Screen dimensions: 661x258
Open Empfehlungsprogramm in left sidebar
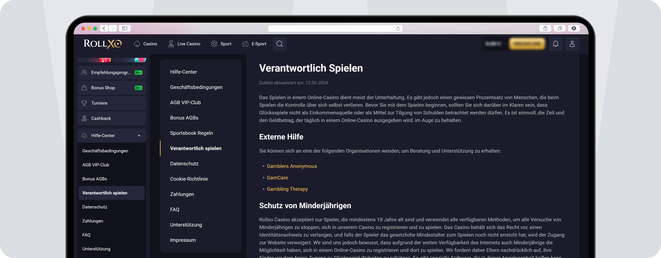(112, 73)
